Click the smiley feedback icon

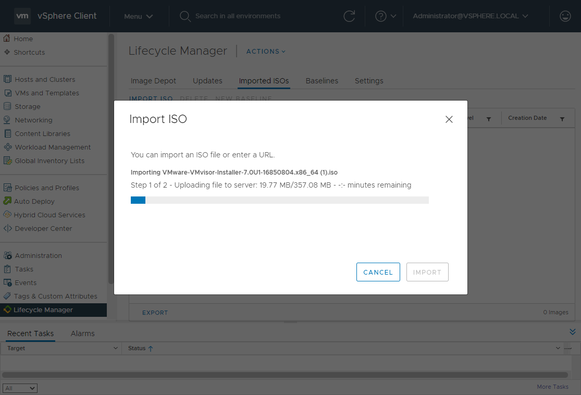pyautogui.click(x=565, y=16)
